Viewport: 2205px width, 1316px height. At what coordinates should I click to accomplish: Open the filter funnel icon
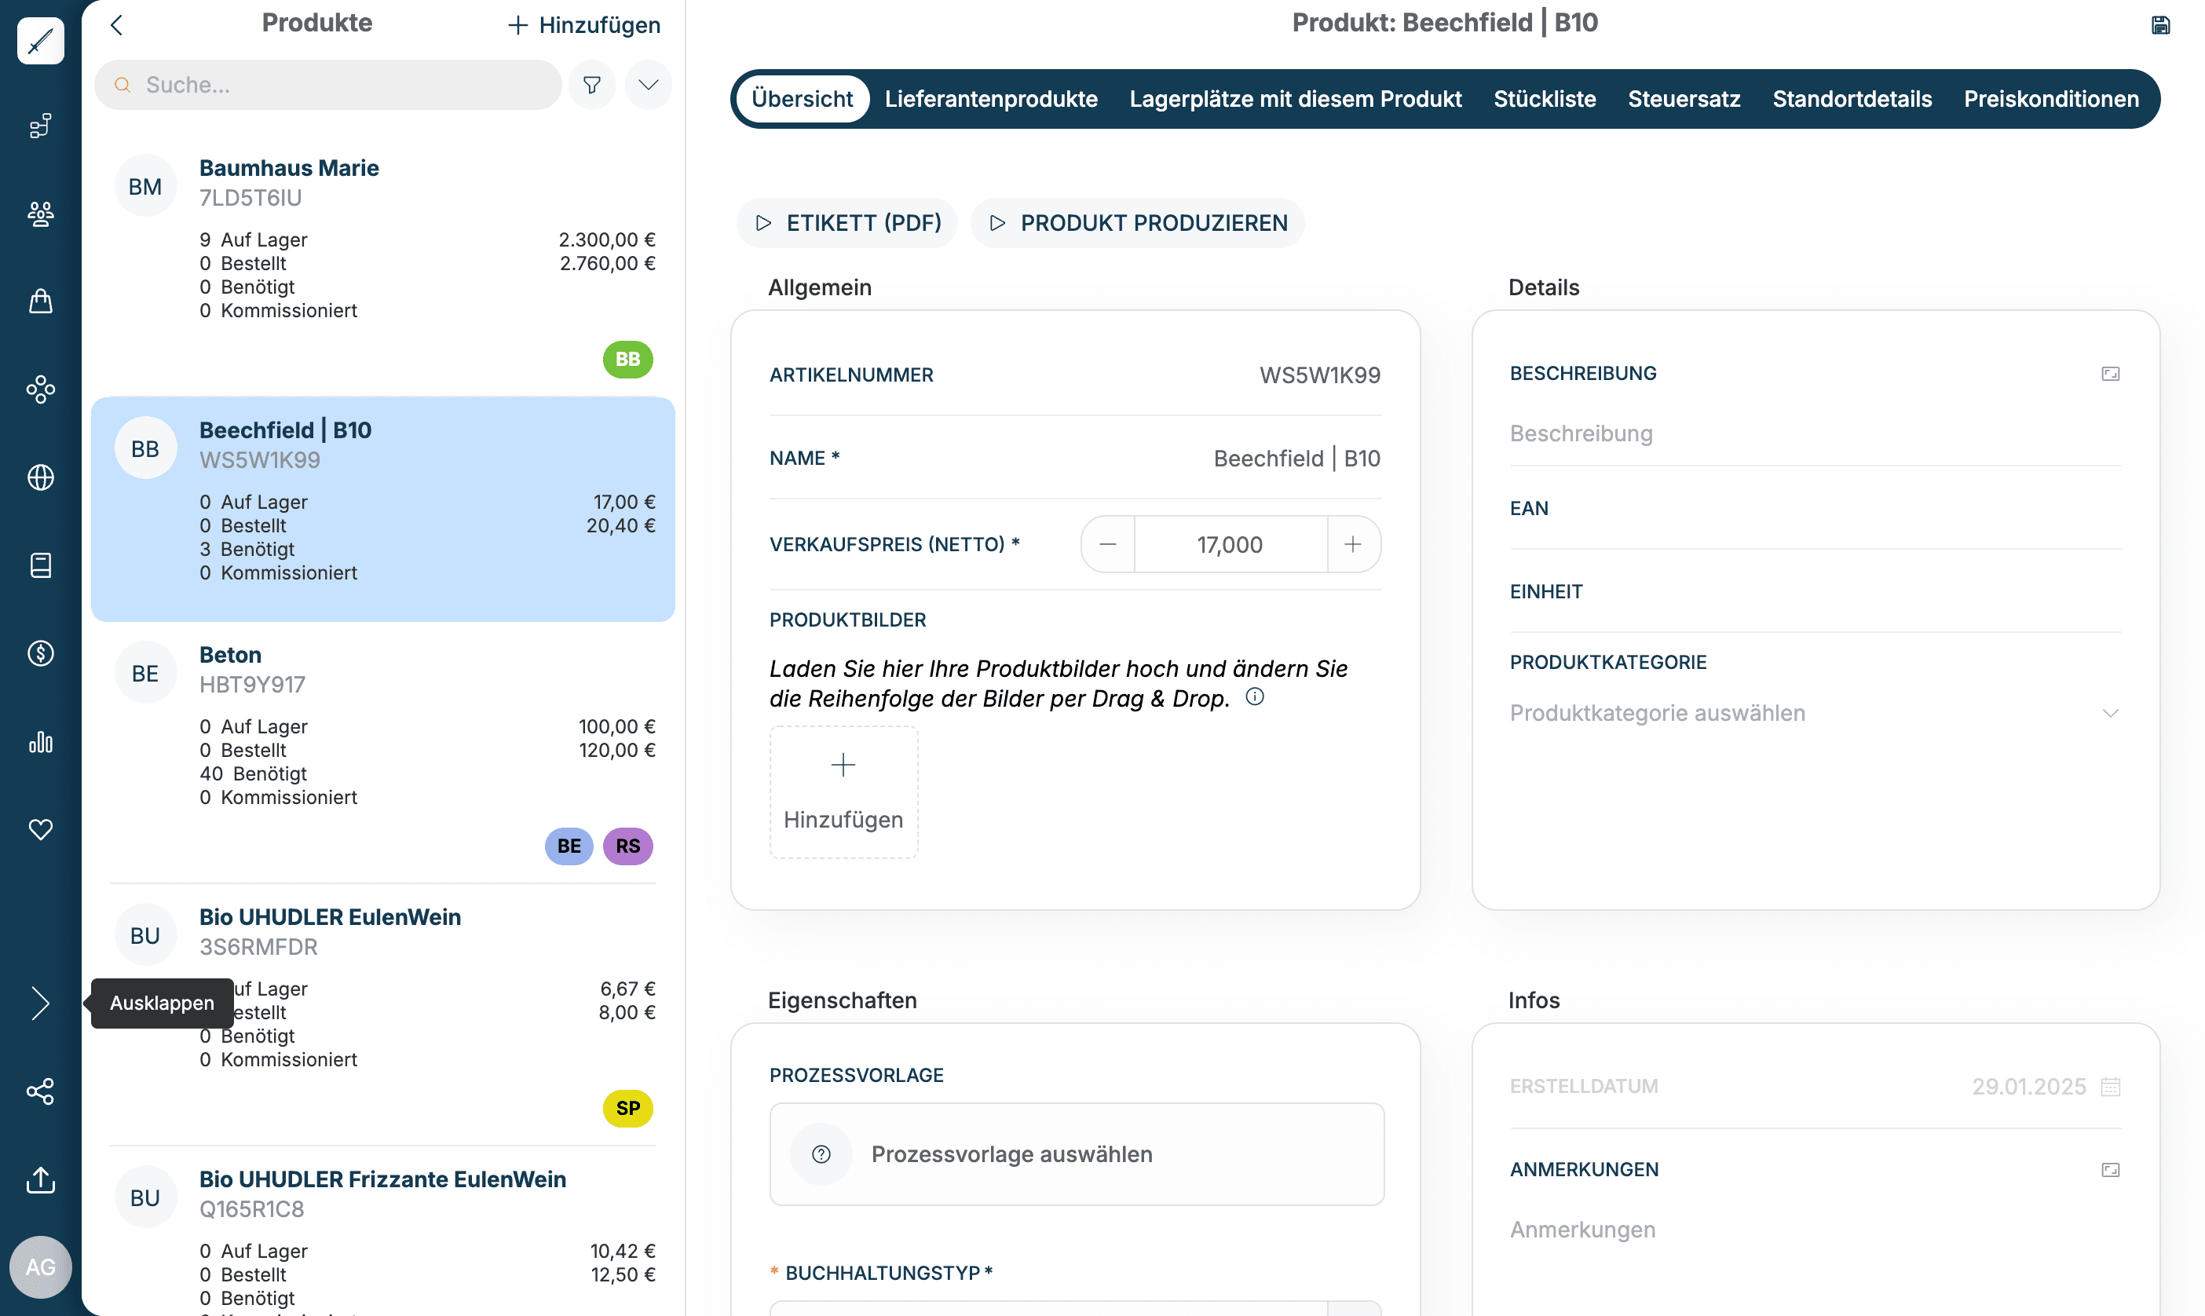(x=591, y=85)
